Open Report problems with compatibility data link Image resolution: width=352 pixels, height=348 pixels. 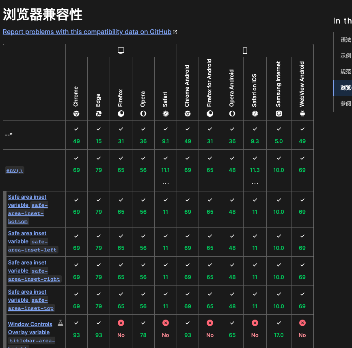point(87,32)
